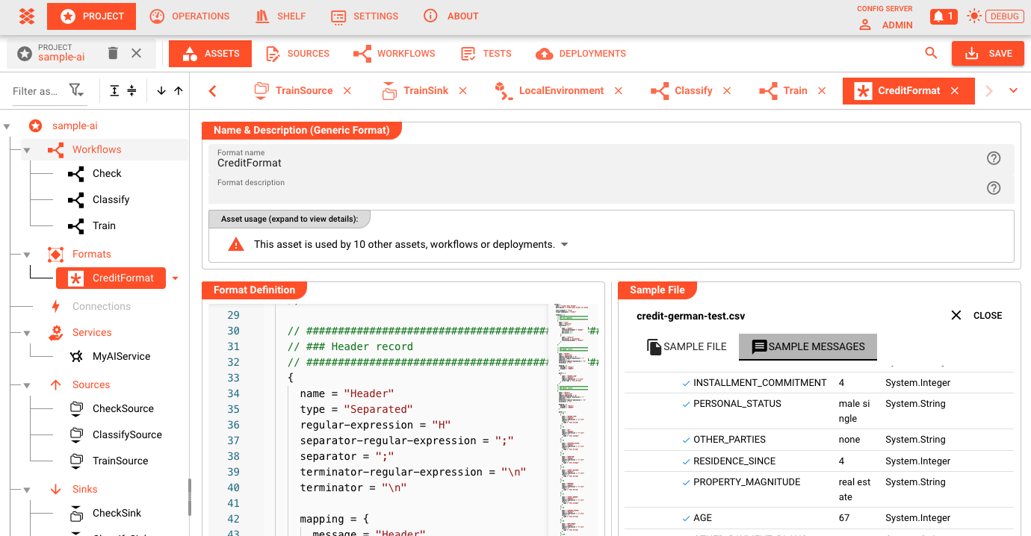The width and height of the screenshot is (1031, 536).
Task: Select MyAIService in the asset tree
Action: tap(121, 356)
